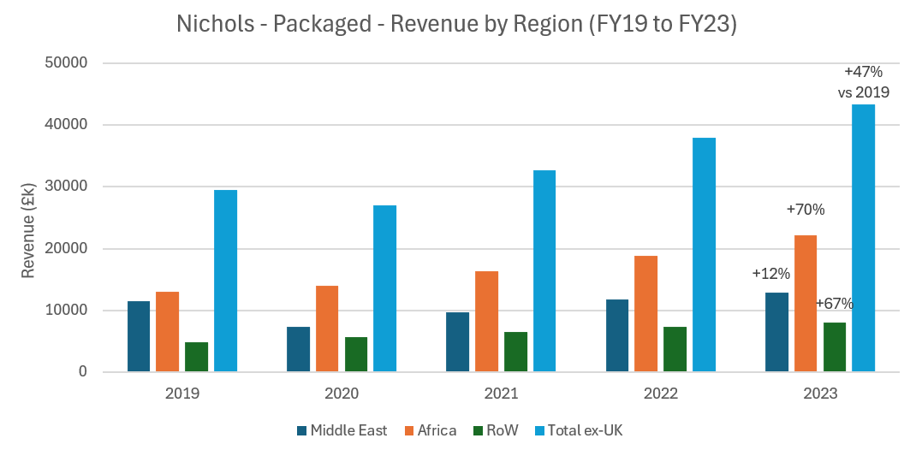Image resolution: width=910 pixels, height=456 pixels.
Task: Click the 2023 Middle East bar
Action: (x=776, y=332)
